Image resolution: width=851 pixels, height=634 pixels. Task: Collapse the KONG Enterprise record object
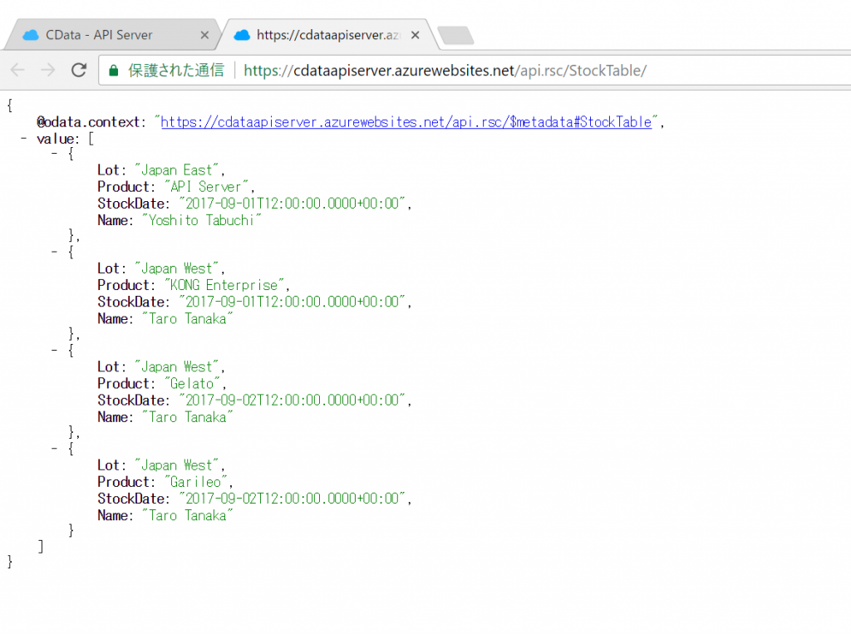pyautogui.click(x=54, y=252)
